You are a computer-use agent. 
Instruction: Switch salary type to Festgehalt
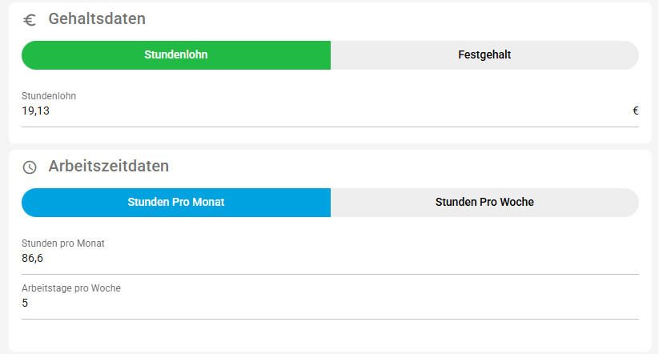(484, 55)
